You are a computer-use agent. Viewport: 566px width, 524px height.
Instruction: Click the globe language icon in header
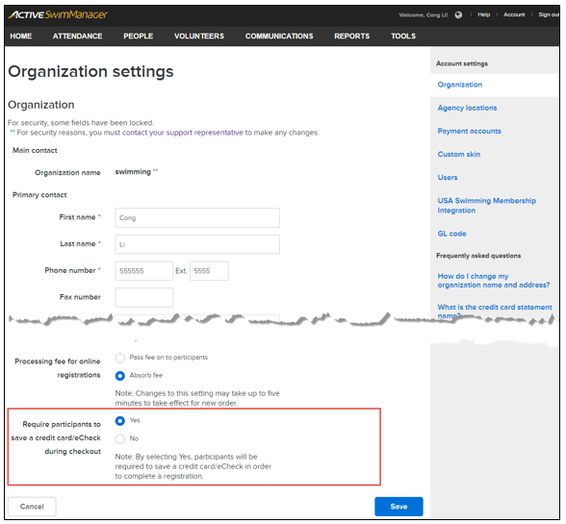pyautogui.click(x=458, y=14)
